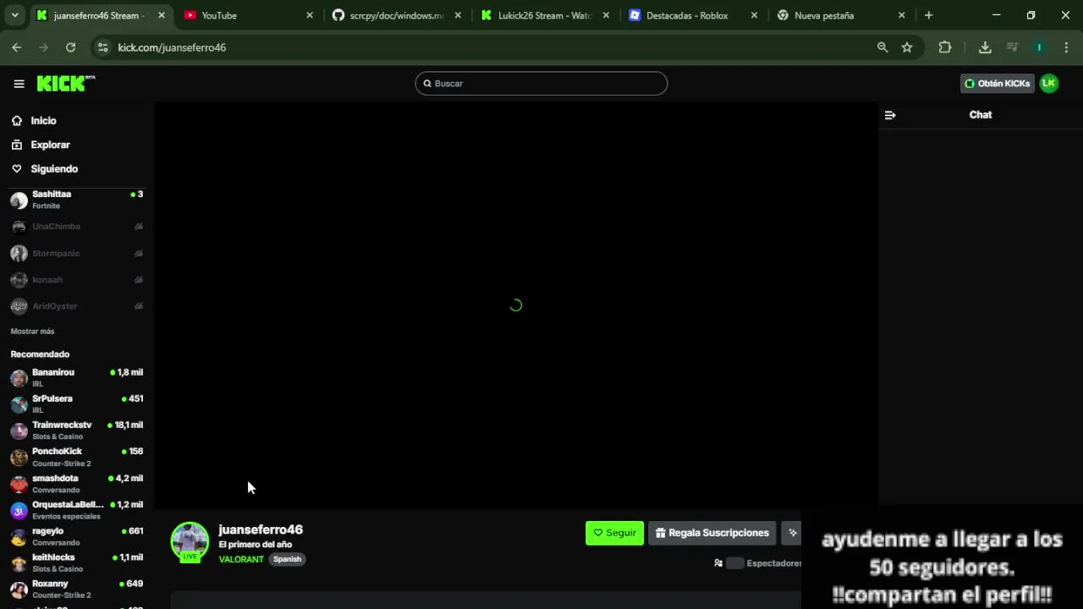The width and height of the screenshot is (1083, 609).
Task: Open Trainwreckstv recommended channel
Action: tap(76, 430)
